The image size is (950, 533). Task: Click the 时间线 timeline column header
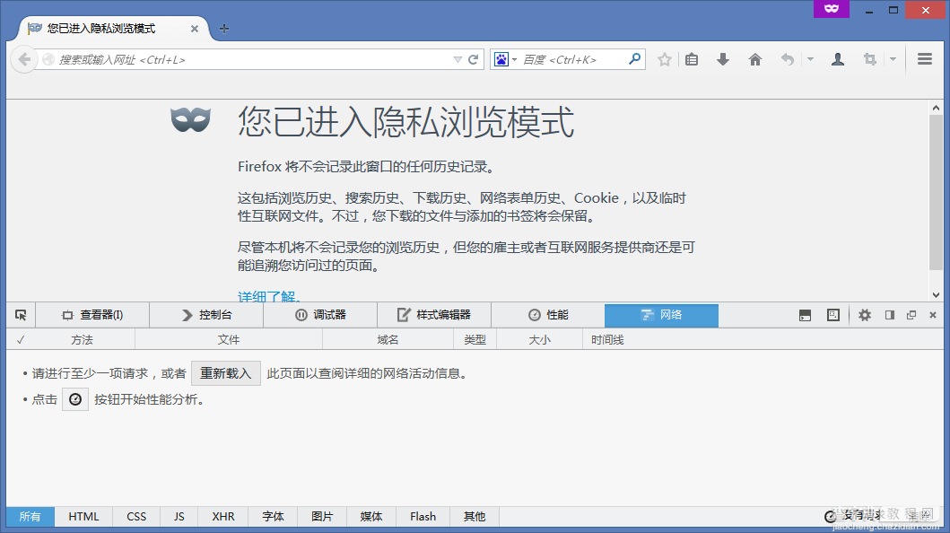(x=607, y=340)
